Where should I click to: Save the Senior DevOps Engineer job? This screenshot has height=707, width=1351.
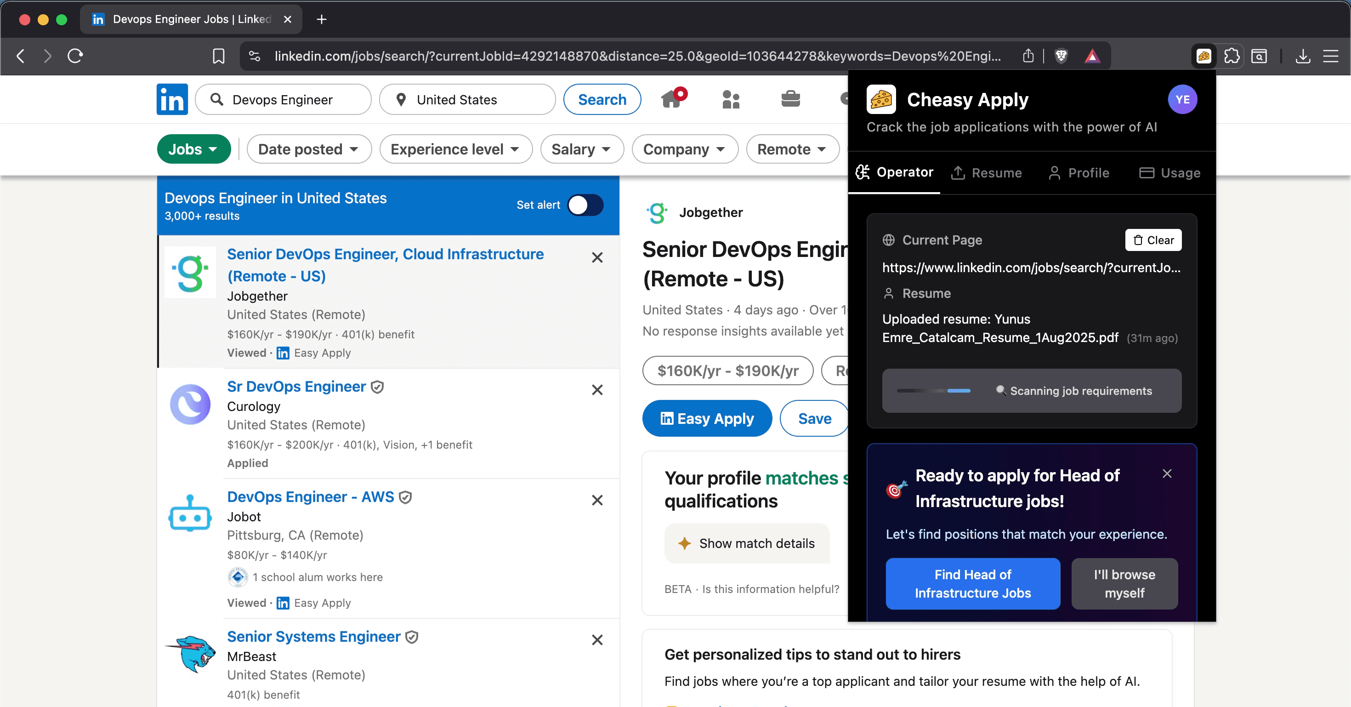814,418
